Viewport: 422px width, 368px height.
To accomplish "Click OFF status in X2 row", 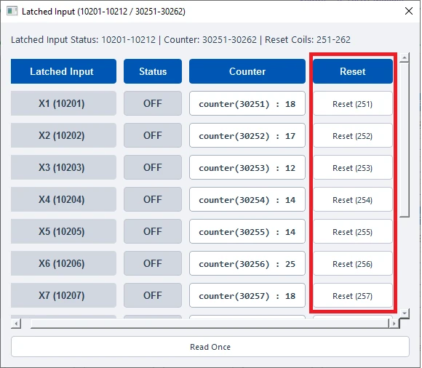I will click(x=153, y=135).
